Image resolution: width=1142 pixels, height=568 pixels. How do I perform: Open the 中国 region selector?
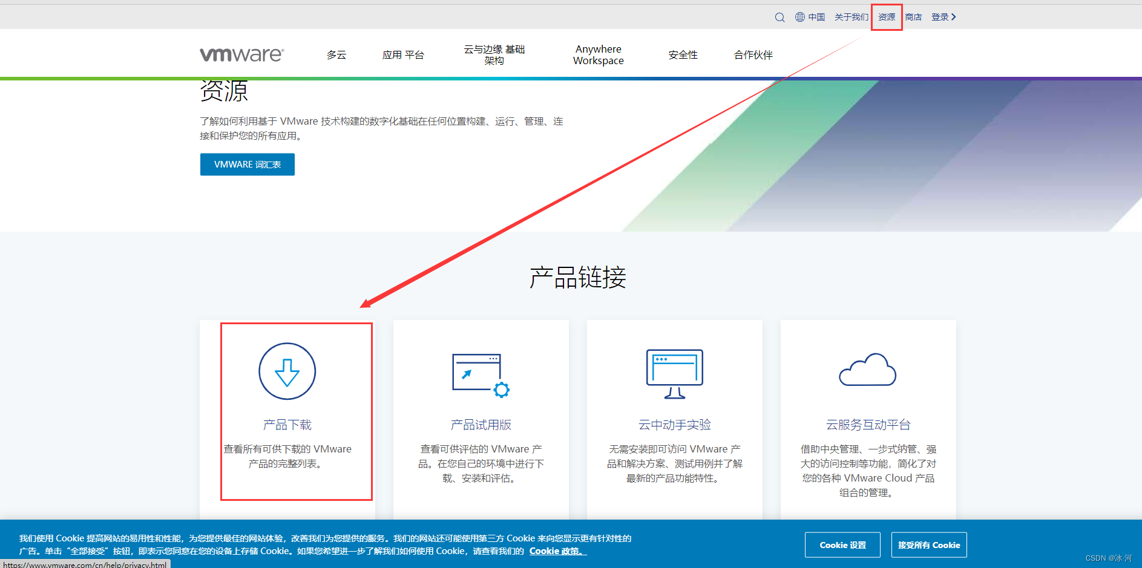(x=815, y=17)
